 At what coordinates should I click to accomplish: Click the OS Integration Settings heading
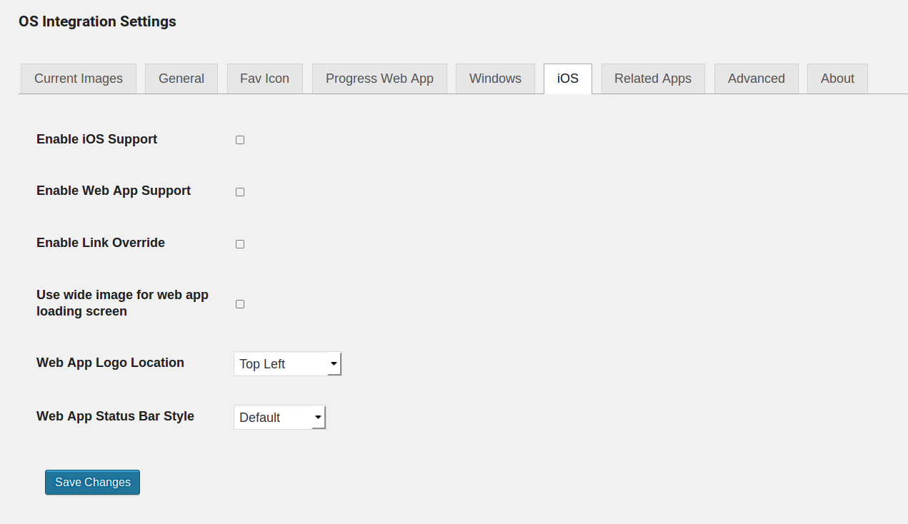pyautogui.click(x=97, y=21)
